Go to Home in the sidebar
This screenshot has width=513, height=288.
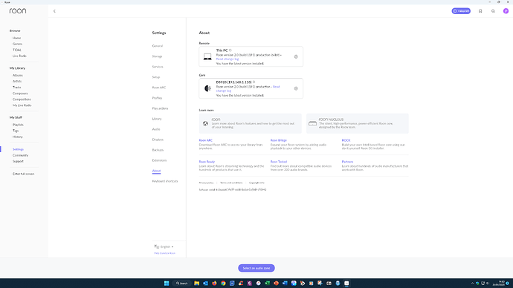click(16, 38)
